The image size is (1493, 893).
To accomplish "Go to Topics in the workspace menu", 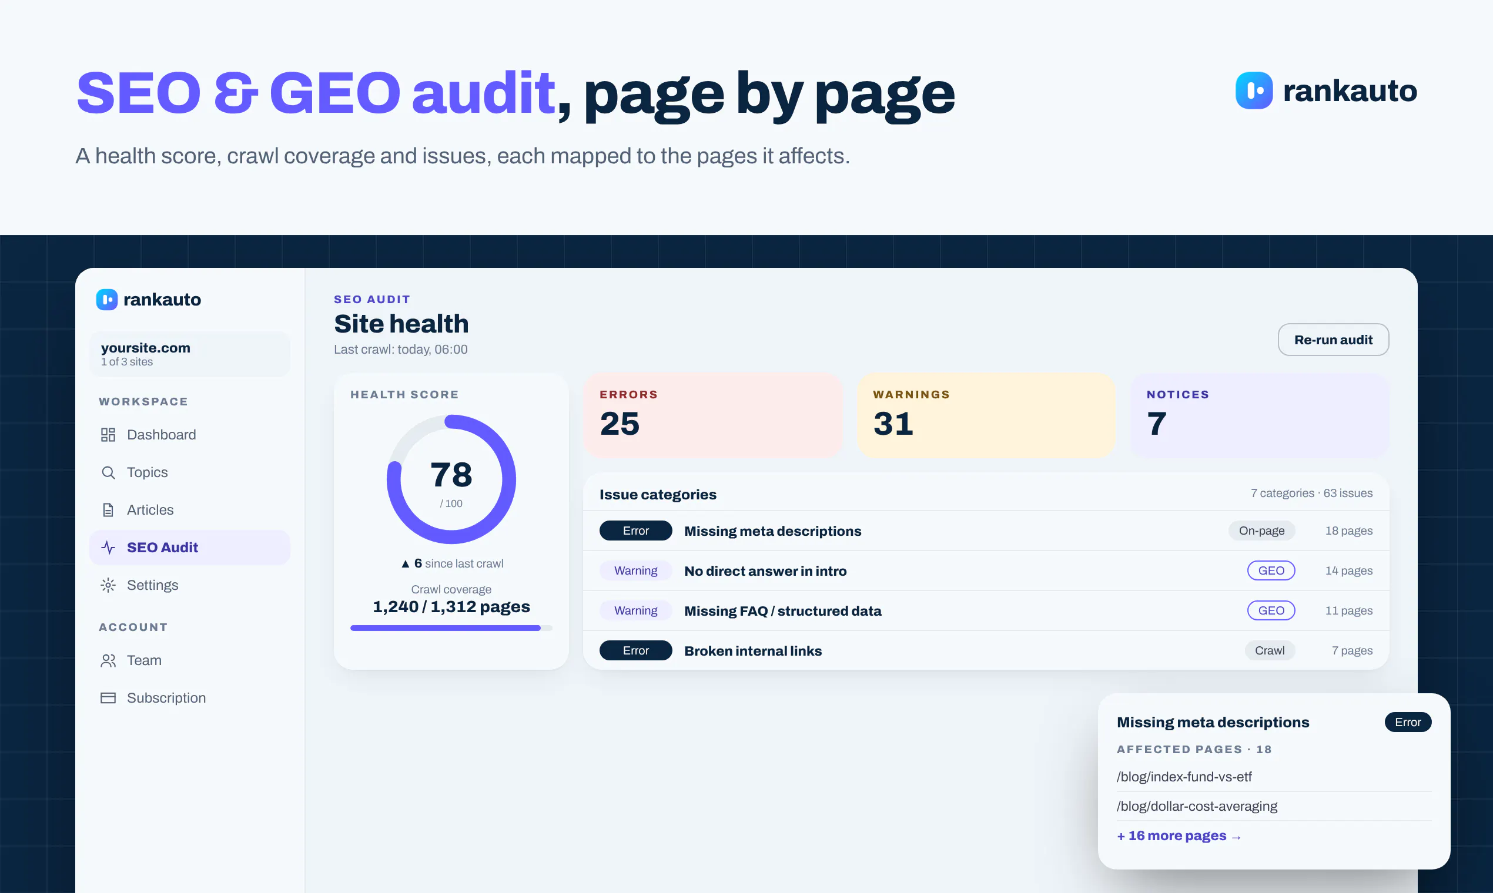I will pyautogui.click(x=190, y=472).
